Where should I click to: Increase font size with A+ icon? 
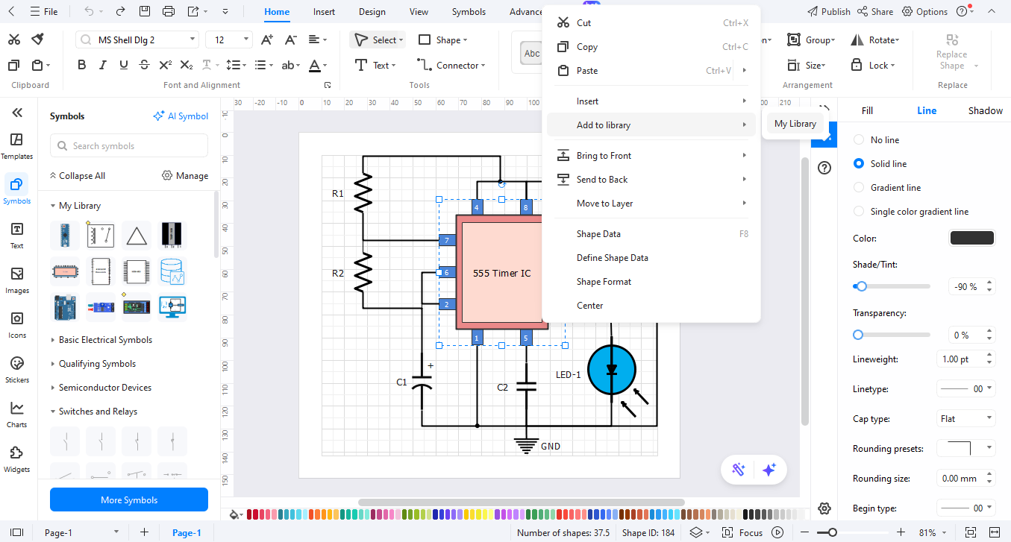click(x=266, y=40)
